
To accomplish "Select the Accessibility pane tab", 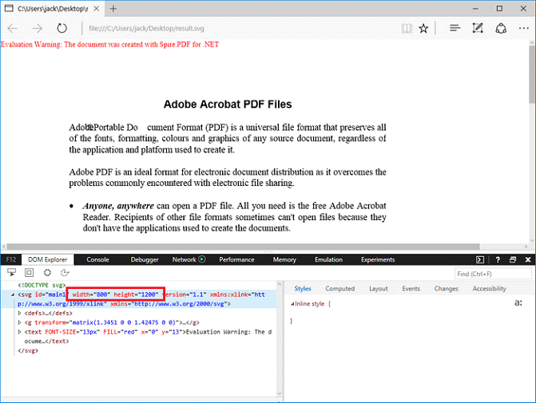I will 489,289.
